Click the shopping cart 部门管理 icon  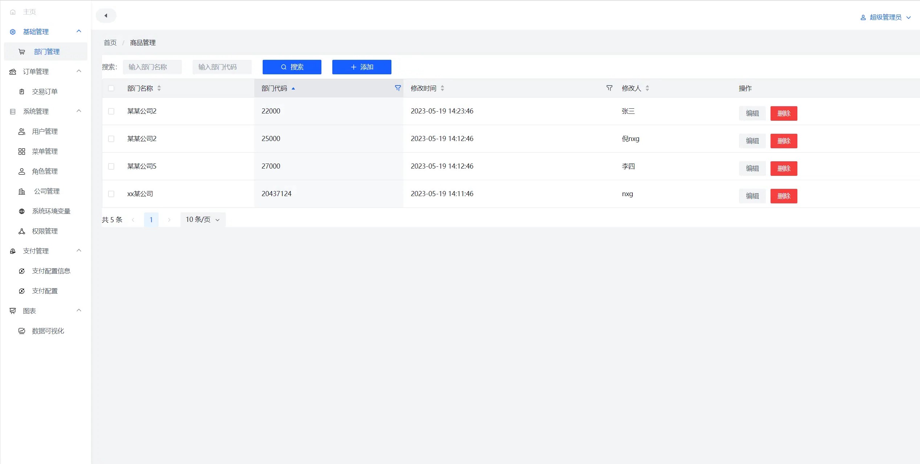pos(22,52)
